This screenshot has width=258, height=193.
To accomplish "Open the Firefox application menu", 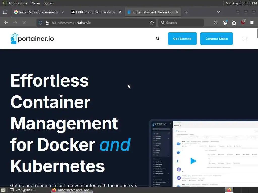I will pos(252,23).
